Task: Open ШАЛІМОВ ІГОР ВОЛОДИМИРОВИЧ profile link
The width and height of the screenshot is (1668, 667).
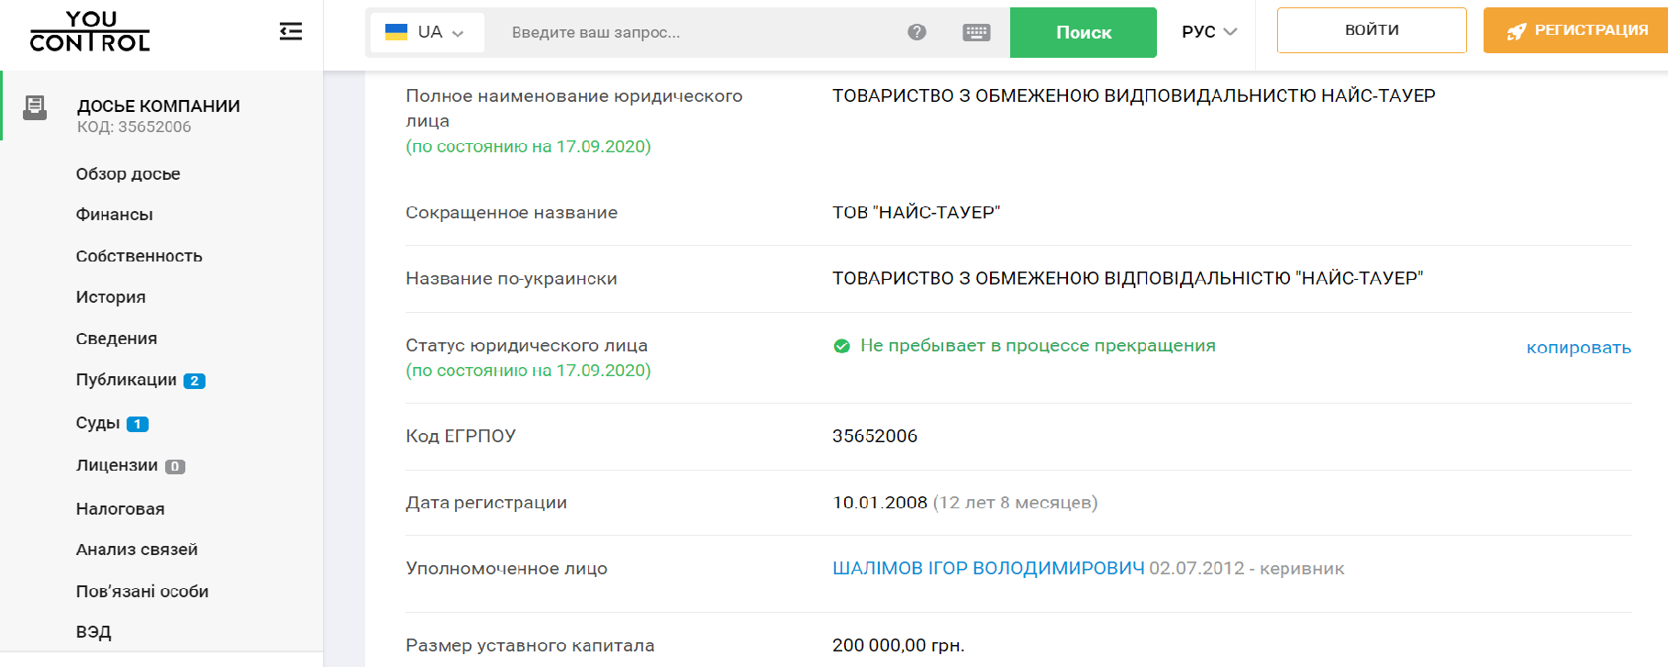Action: tap(988, 568)
